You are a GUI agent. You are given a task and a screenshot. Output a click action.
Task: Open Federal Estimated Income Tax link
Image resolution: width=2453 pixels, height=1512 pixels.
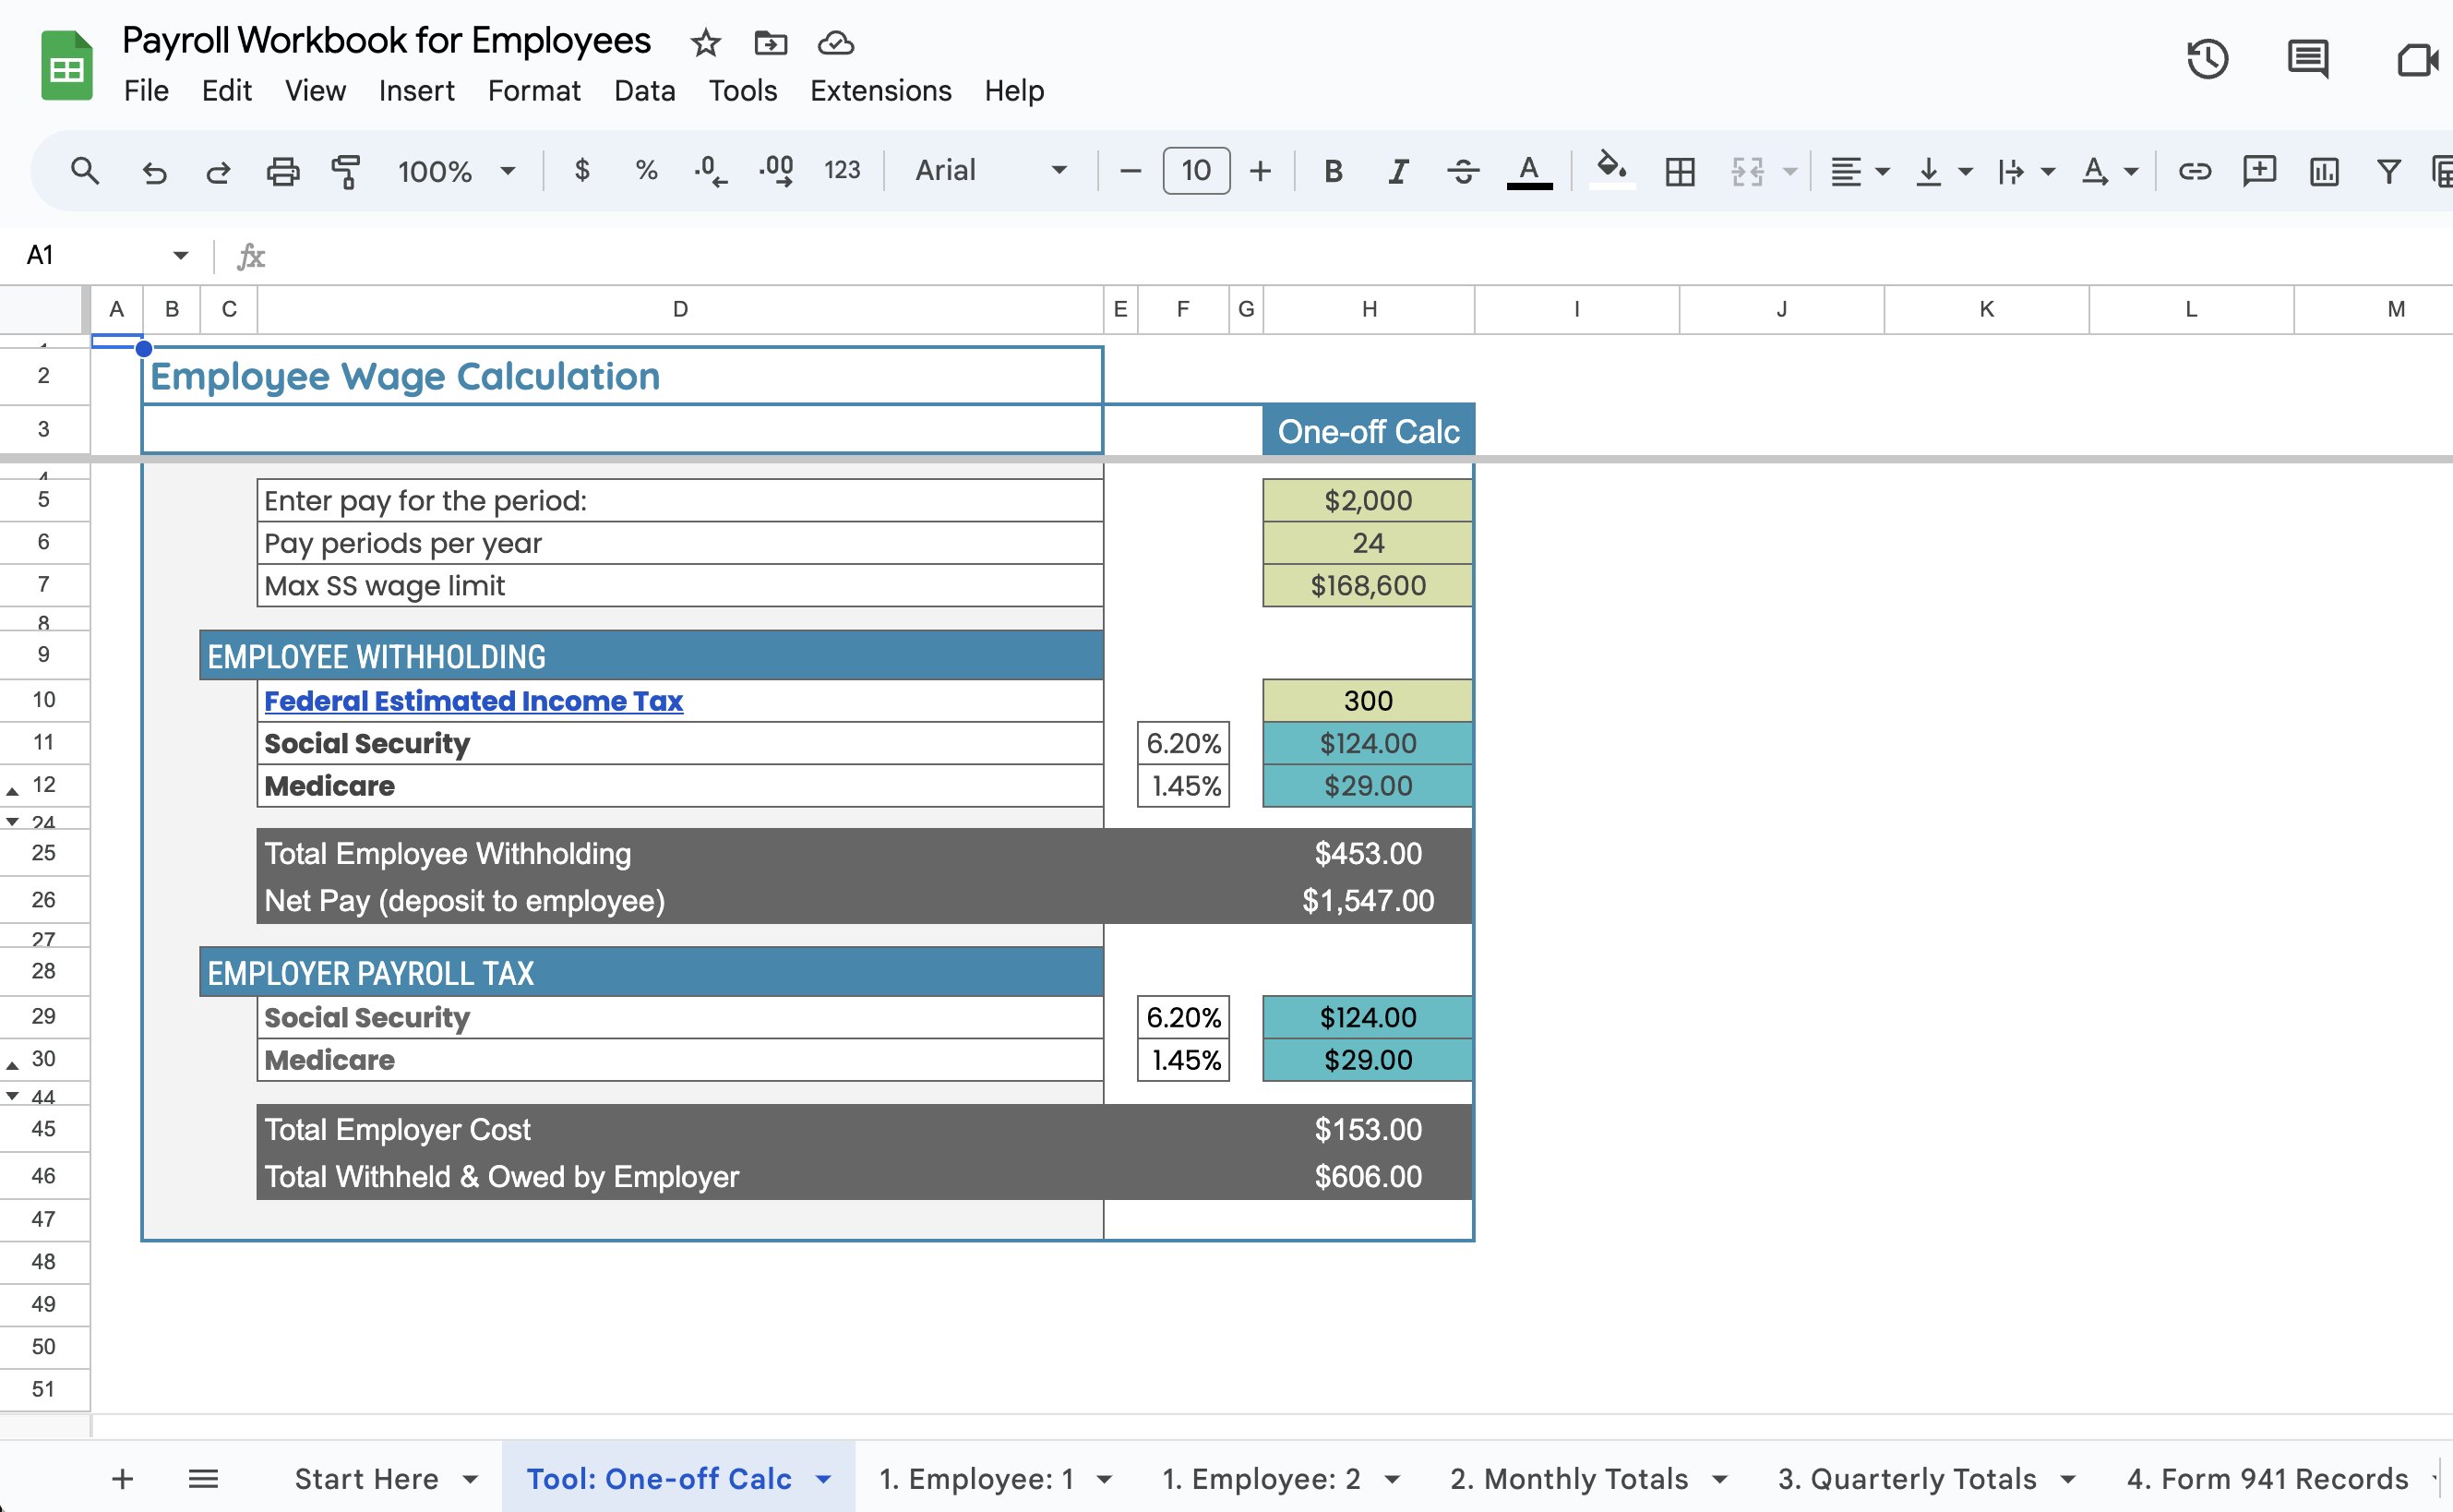(473, 701)
